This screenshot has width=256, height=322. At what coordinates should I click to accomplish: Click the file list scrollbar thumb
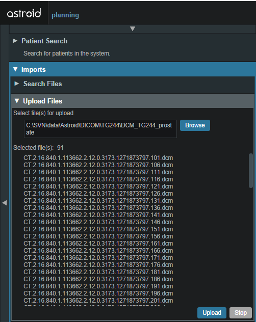click(x=251, y=171)
